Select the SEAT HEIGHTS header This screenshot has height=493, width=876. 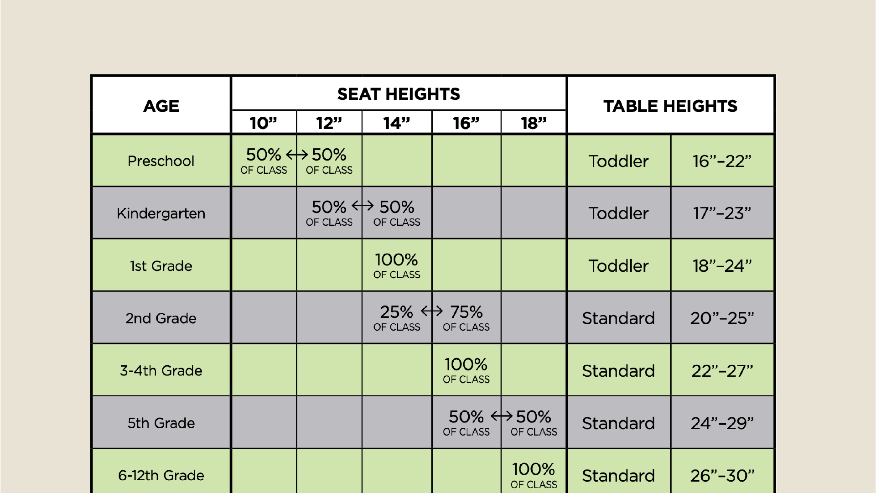pos(399,94)
